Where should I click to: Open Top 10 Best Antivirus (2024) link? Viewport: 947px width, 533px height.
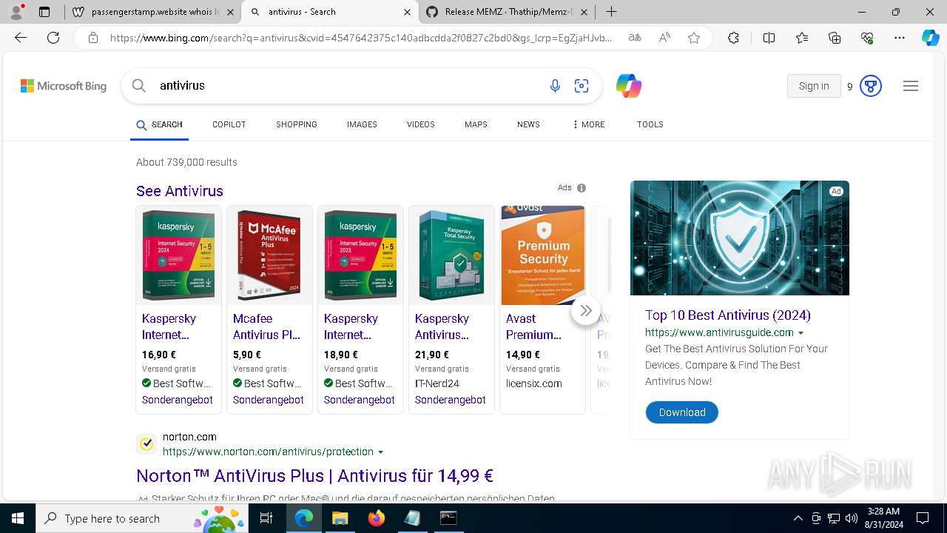point(728,315)
